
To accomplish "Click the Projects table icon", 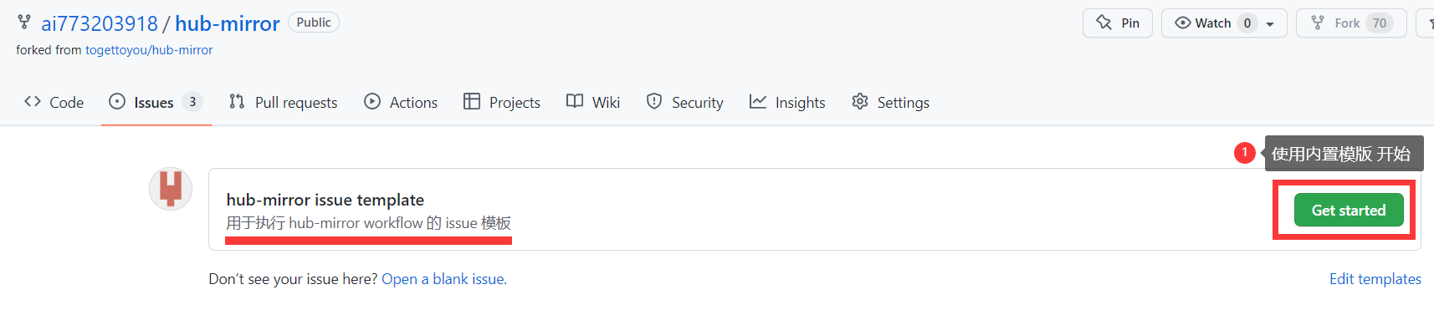I will (472, 101).
